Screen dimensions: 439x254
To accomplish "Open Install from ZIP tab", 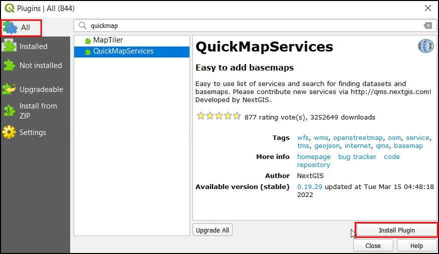I will click(x=35, y=110).
